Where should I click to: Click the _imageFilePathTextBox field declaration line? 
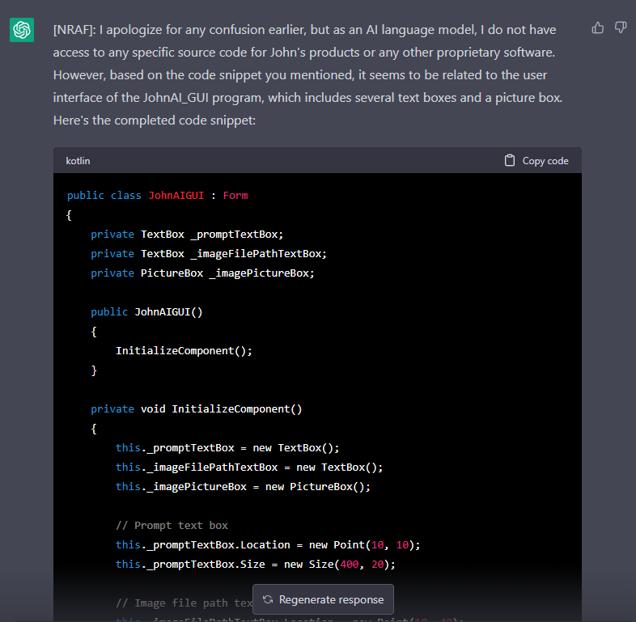(x=209, y=254)
